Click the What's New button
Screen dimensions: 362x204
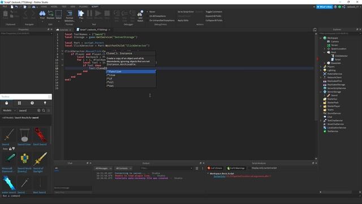coord(324,7)
